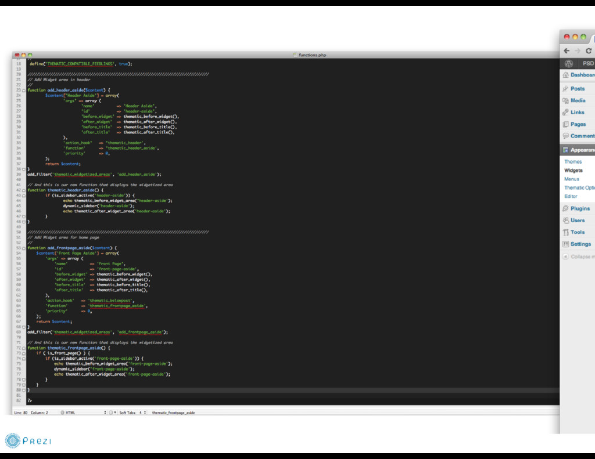
Task: Click 'function add_frontpage_aside($content)' line
Action: (72, 248)
